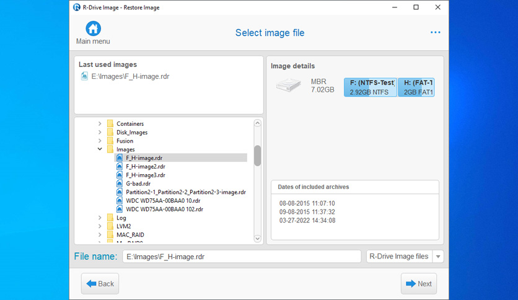Expand the Fusion folder

tap(100, 141)
